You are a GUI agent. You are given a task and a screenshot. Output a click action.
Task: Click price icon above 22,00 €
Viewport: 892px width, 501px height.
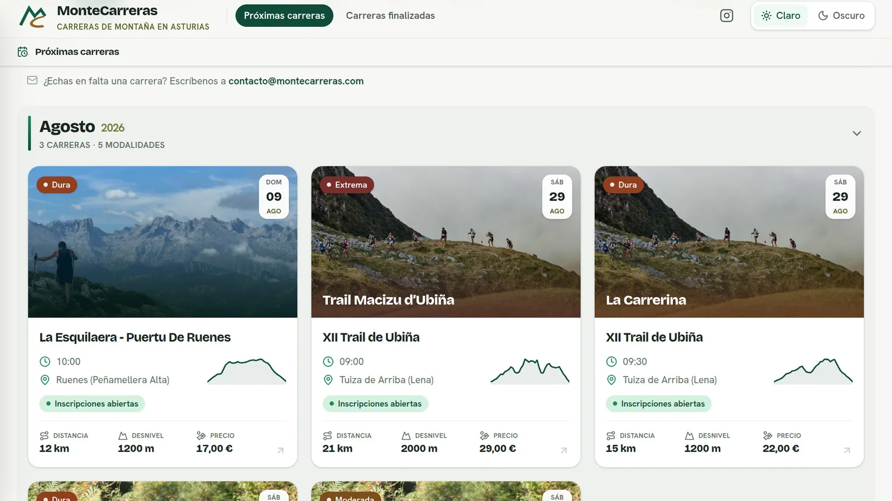768,436
